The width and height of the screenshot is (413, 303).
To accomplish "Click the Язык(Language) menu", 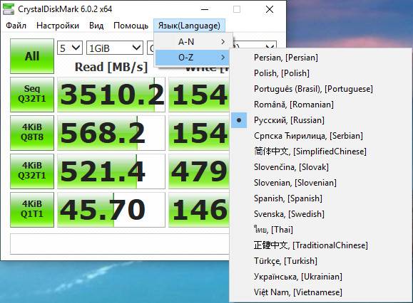I will click(x=189, y=26).
